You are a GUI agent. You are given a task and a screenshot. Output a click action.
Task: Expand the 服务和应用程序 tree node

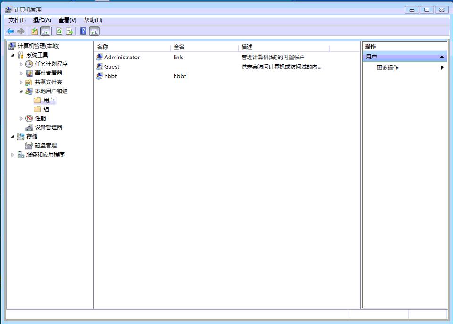click(x=13, y=155)
